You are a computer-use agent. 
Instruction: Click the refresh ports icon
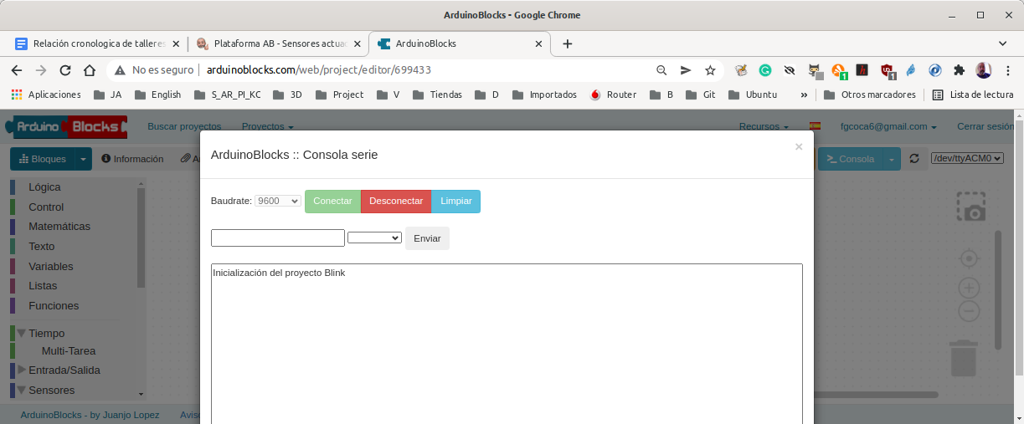point(914,159)
